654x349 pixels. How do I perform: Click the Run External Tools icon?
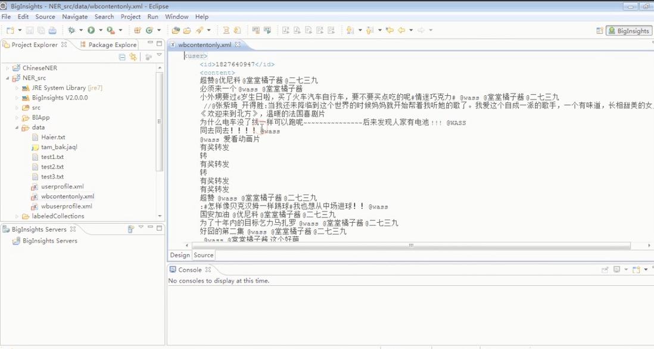111,30
